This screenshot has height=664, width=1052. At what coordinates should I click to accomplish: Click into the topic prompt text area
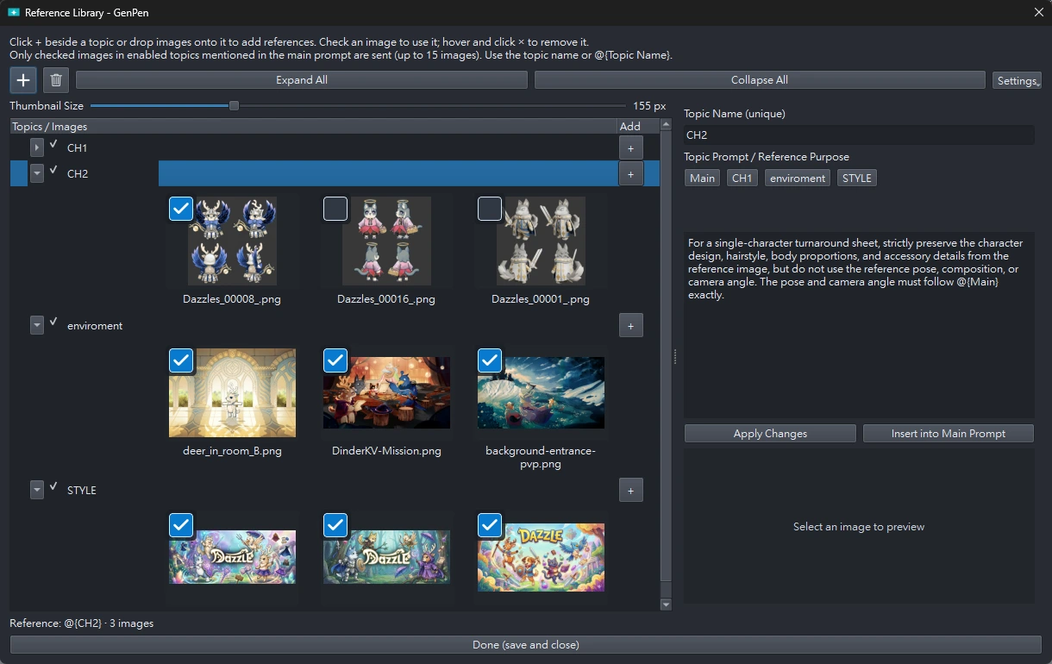(859, 325)
